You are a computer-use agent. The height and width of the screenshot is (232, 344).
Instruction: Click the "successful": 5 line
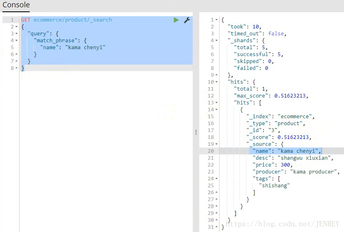click(x=259, y=54)
